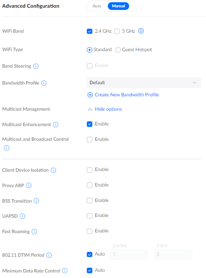The height and width of the screenshot is (278, 206).
Task: Enable Client Device Isolation checkbox
Action: tap(90, 170)
